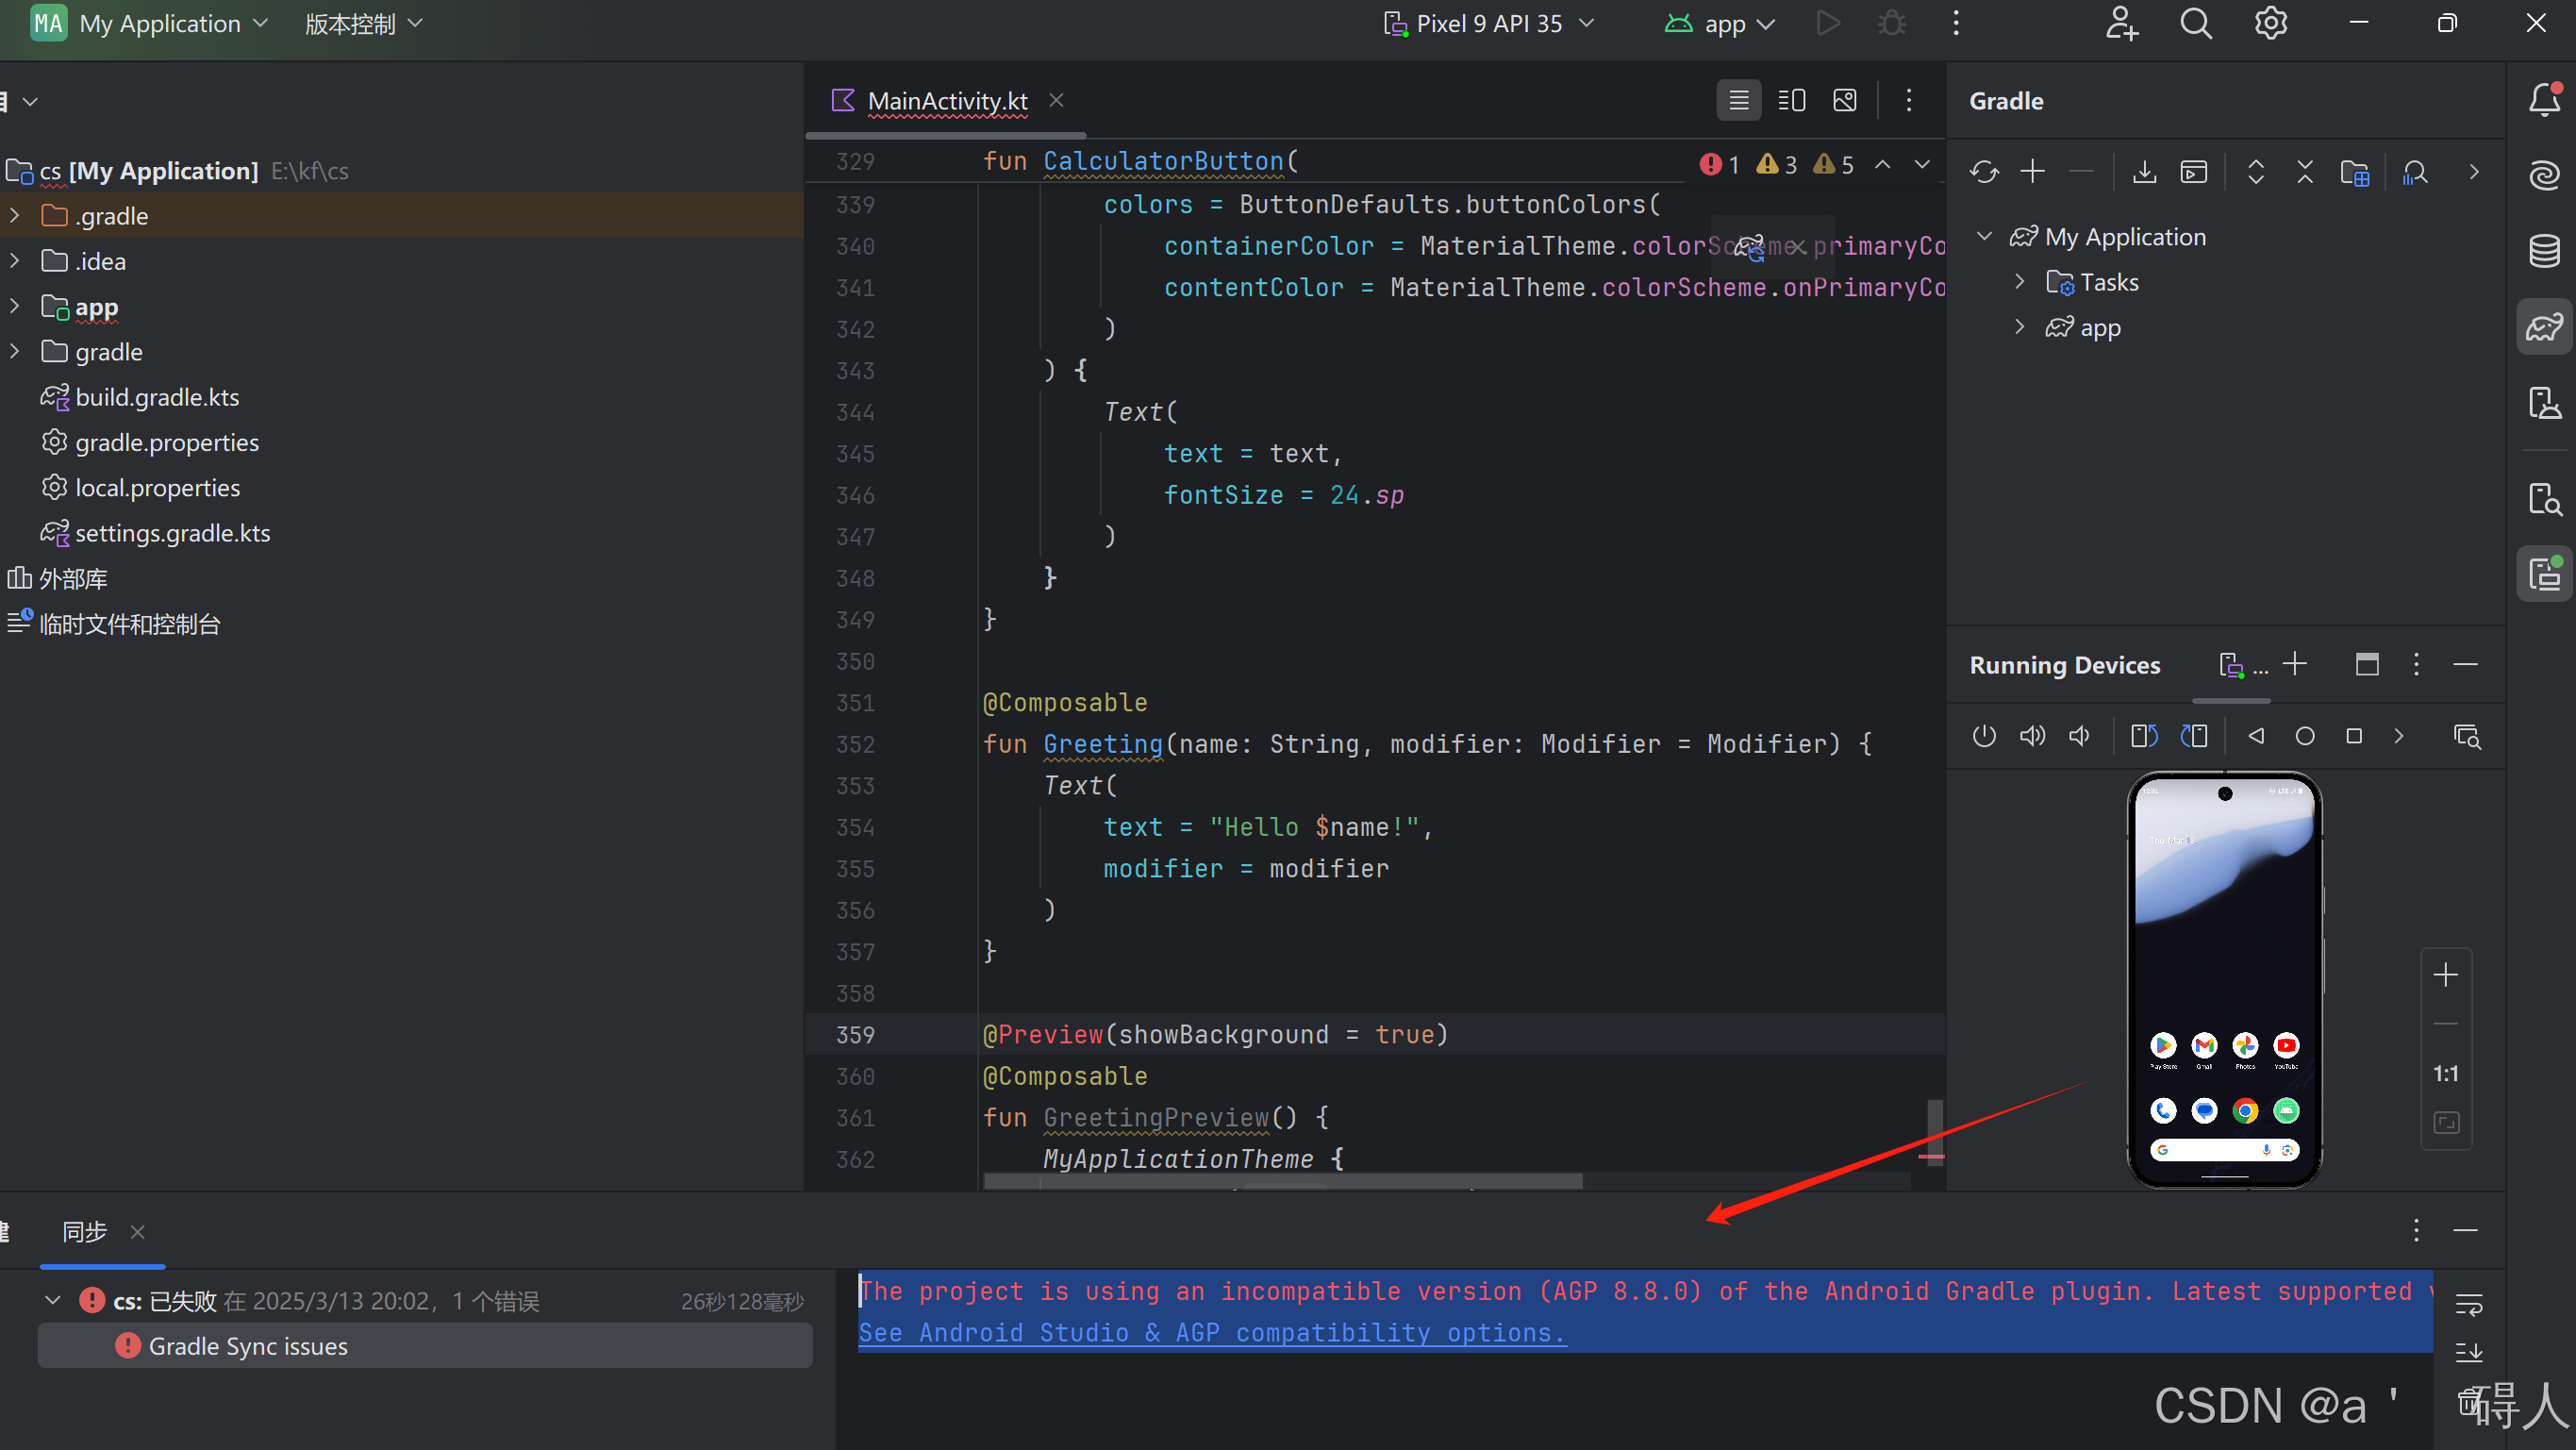
Task: Switch editor to Split view
Action: click(x=1791, y=100)
